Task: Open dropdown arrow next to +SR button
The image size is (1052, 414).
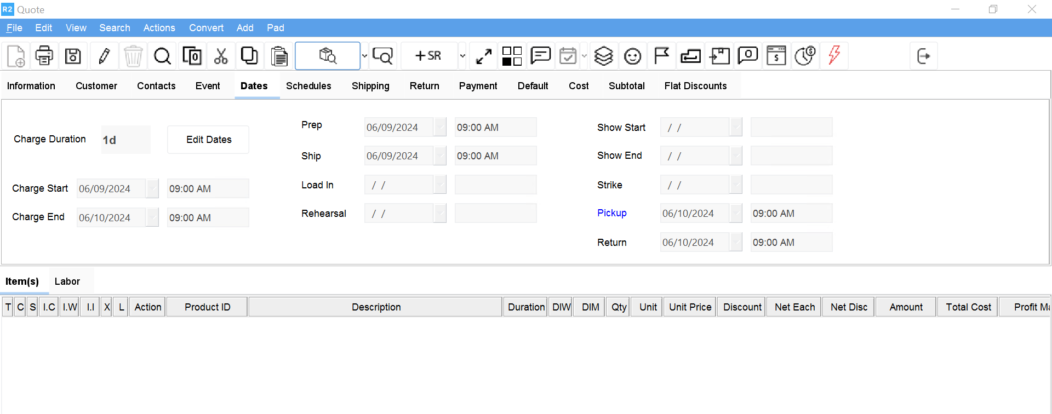Action: coord(462,56)
